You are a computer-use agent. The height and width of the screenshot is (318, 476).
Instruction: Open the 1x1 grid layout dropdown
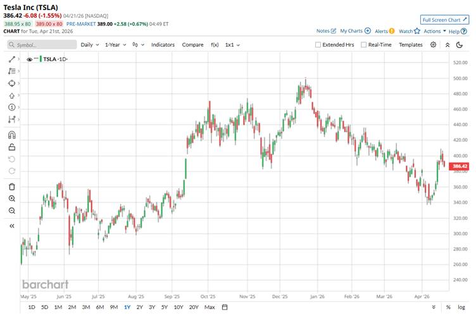point(232,45)
